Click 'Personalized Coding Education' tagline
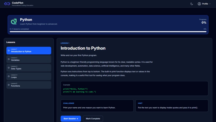 point(23,6)
